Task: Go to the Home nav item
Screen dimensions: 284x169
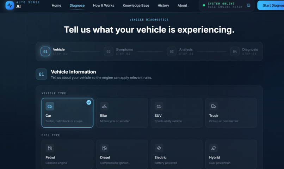Action: 56,5
